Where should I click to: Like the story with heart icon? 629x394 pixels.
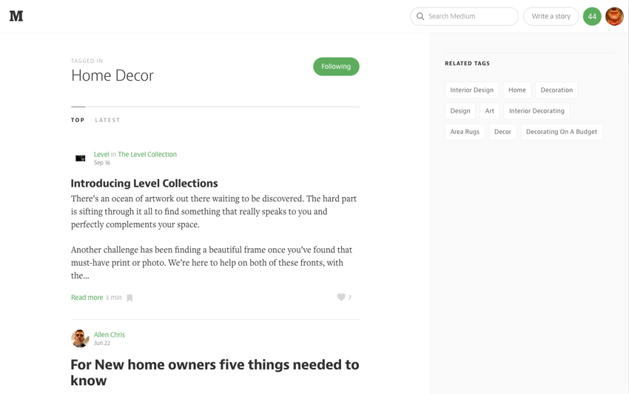click(x=341, y=297)
